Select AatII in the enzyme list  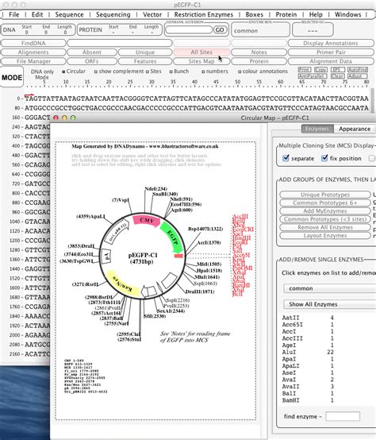coord(308,318)
